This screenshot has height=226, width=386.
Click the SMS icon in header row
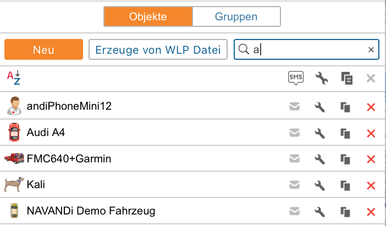(295, 78)
